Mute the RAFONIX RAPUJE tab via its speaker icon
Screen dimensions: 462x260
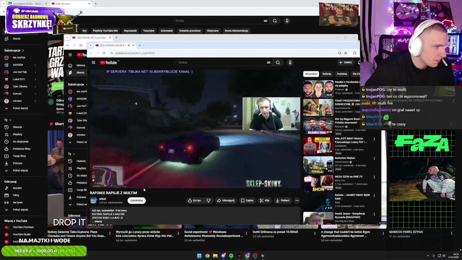(x=128, y=45)
